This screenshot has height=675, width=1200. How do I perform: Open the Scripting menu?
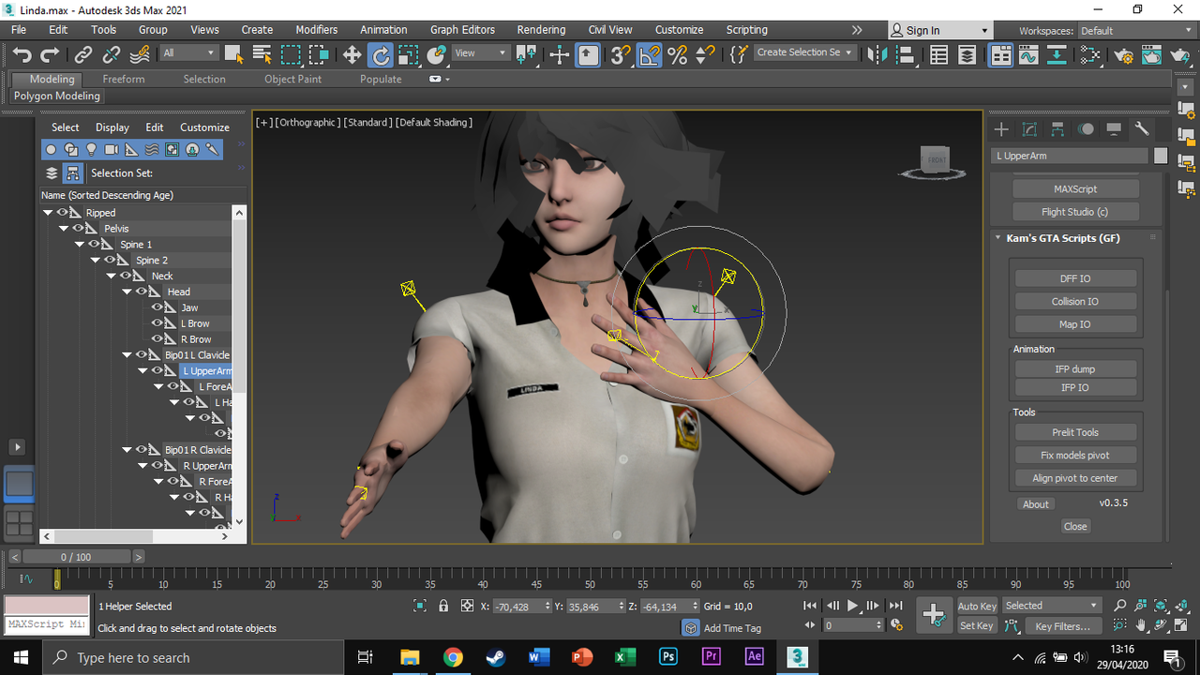[746, 30]
